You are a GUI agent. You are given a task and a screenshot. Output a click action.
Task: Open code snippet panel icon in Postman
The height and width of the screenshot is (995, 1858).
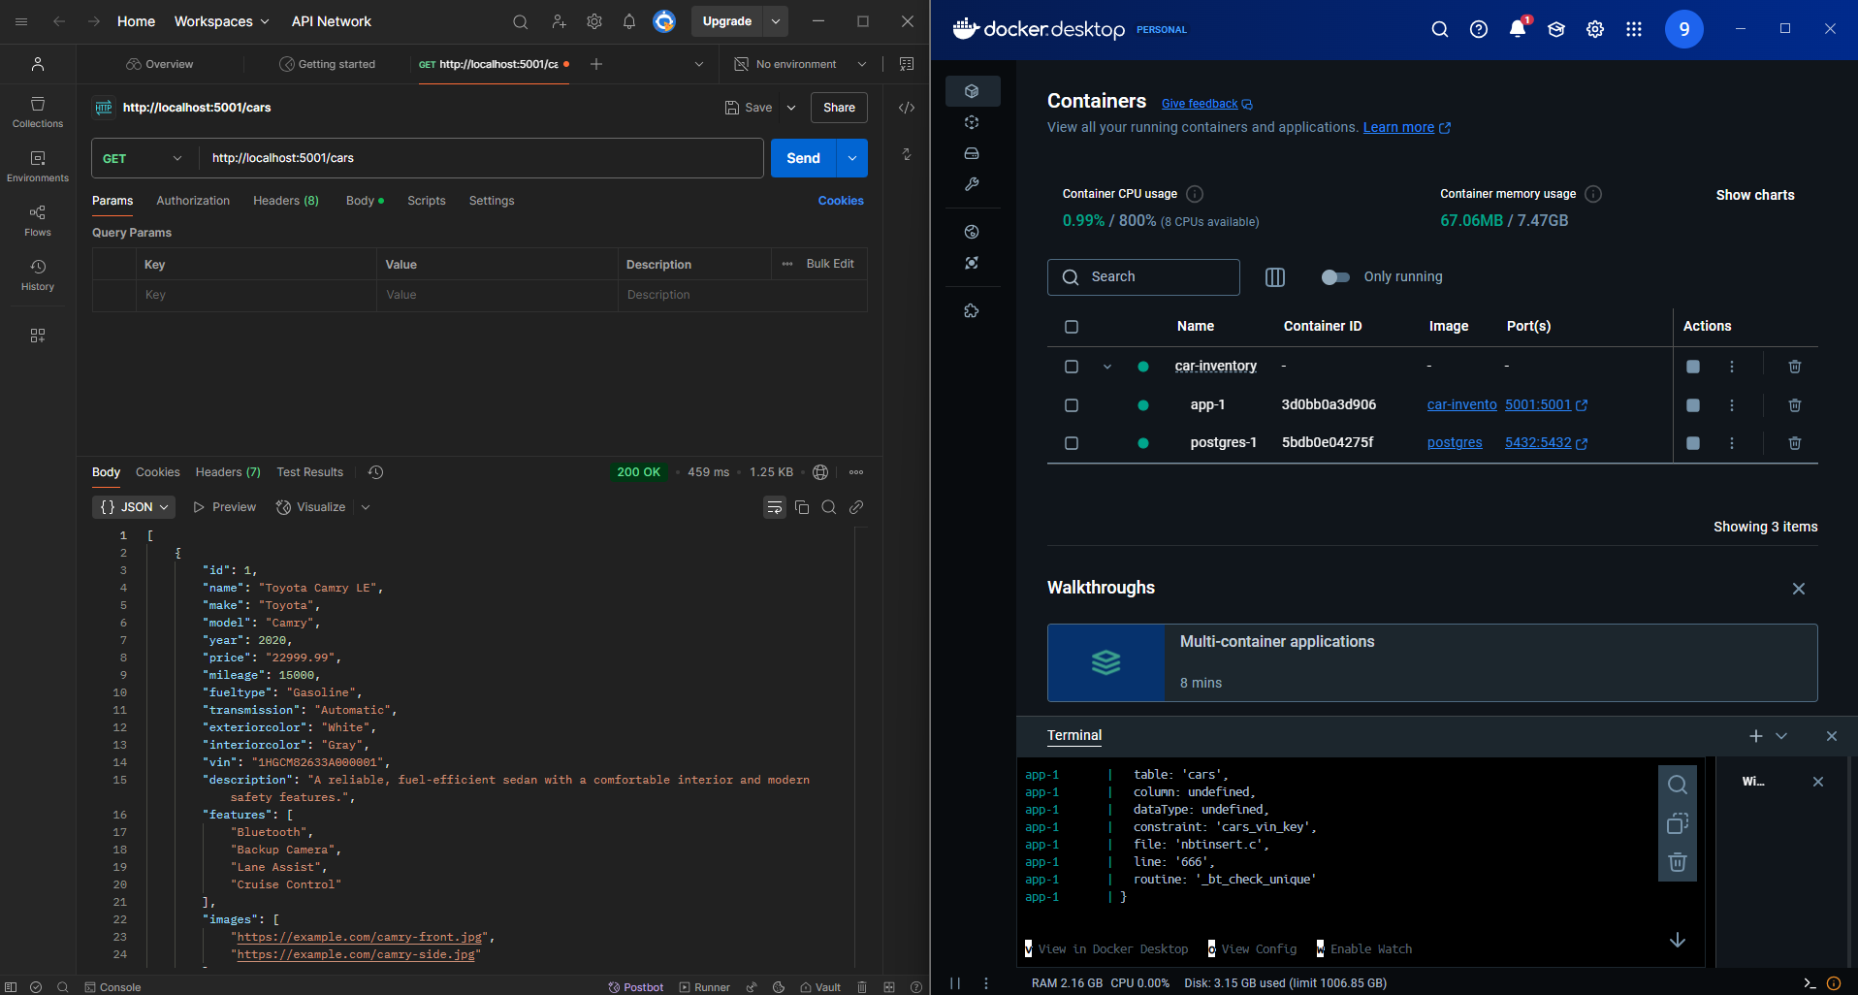[907, 108]
